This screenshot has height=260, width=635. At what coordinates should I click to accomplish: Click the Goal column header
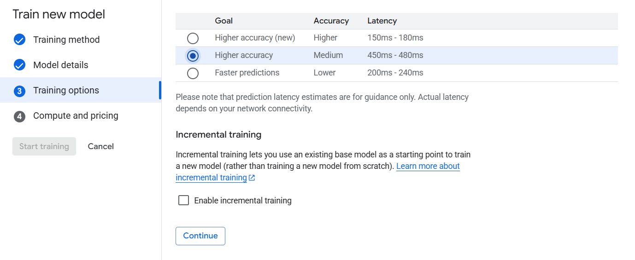point(224,21)
